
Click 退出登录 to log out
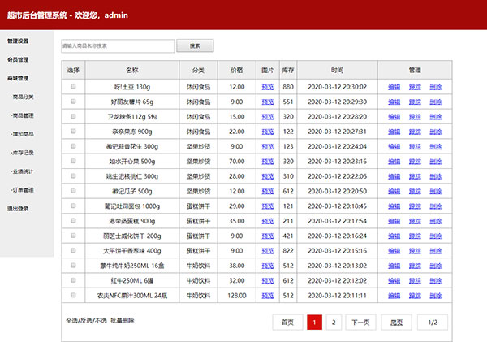click(18, 209)
